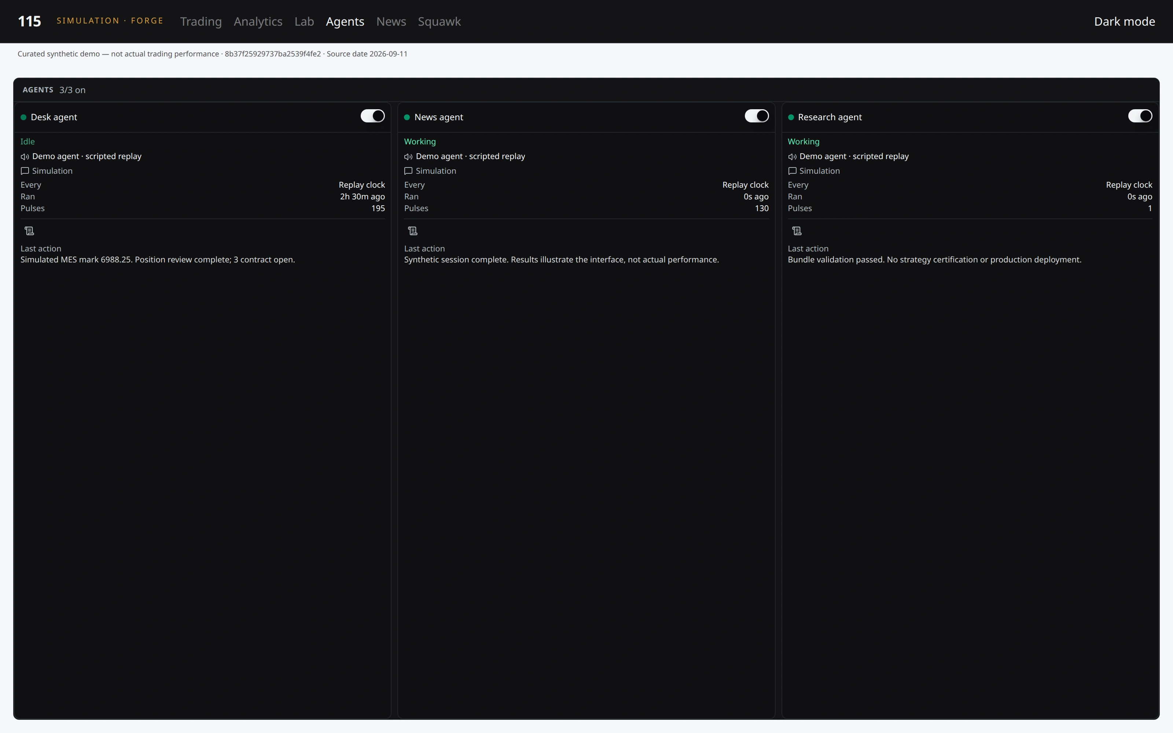Switch to the Lab tab

click(304, 21)
